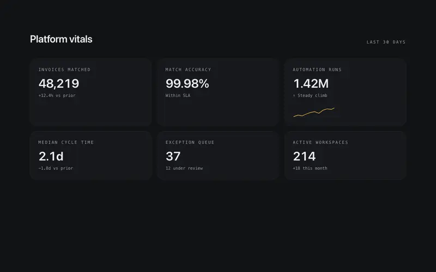
Task: Select the 48,219 invoices value
Action: point(59,84)
